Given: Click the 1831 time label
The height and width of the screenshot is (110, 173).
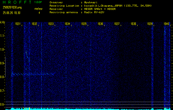Looking at the screenshot, I should [18, 24].
